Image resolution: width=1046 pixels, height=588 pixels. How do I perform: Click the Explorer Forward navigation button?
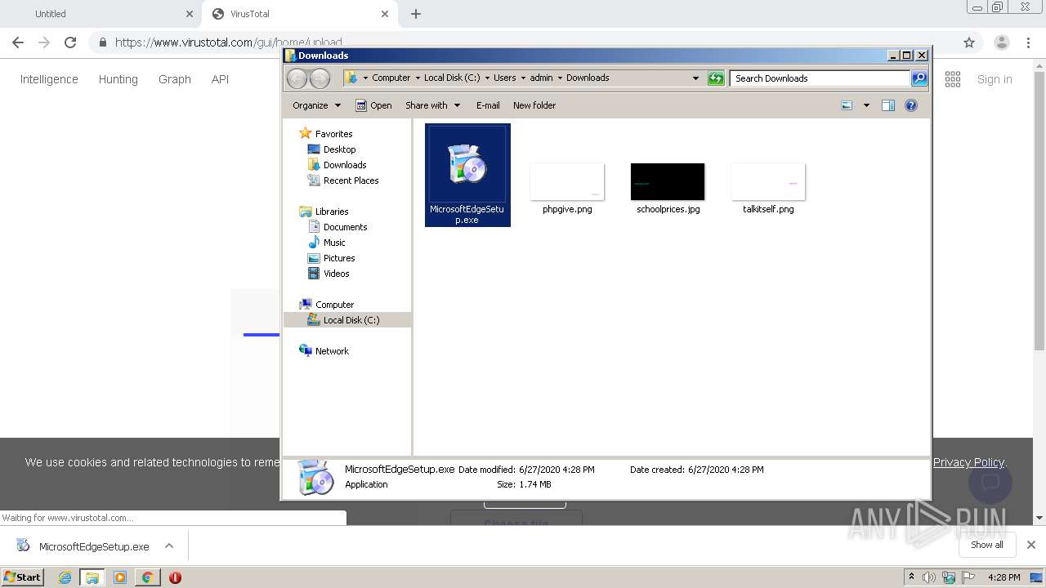(320, 78)
